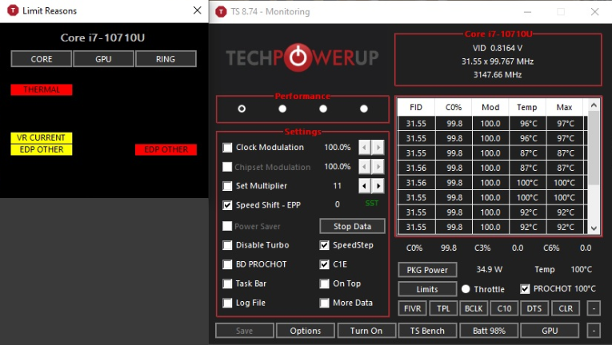Enable On Top checkbox
The height and width of the screenshot is (345, 612).
[324, 284]
